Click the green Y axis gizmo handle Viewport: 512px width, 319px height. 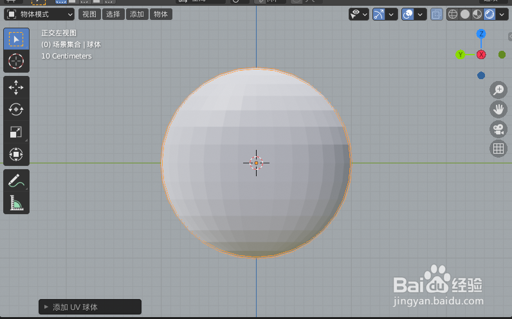point(461,55)
